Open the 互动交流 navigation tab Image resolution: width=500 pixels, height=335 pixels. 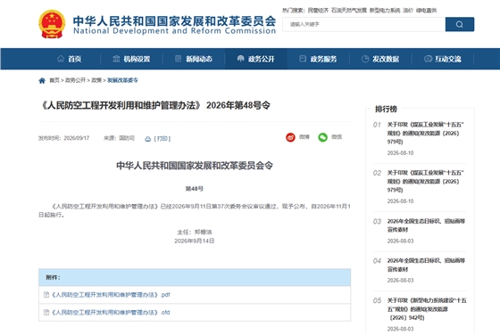pos(443,59)
